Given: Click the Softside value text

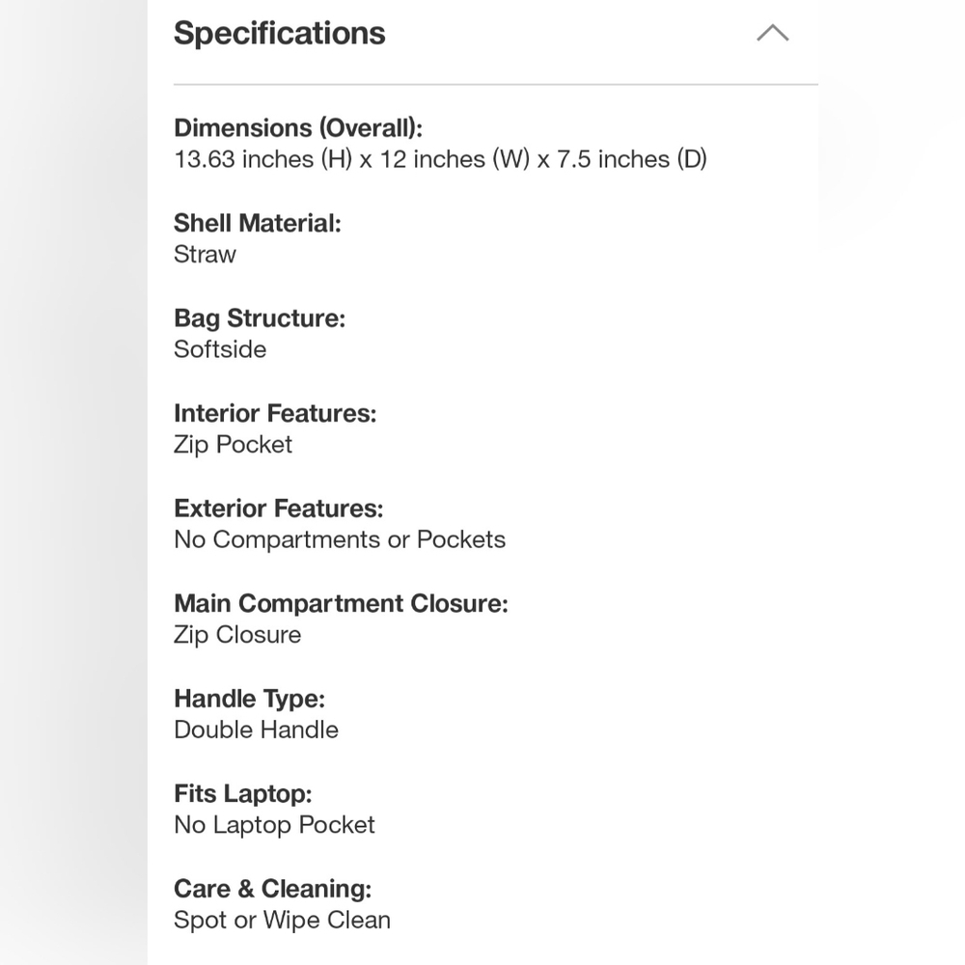Looking at the screenshot, I should point(220,349).
